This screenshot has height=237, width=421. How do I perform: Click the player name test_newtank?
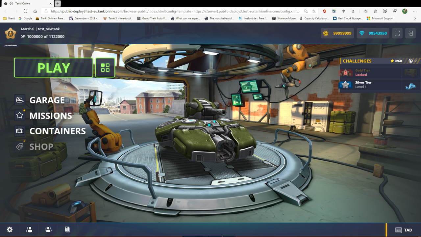(49, 29)
